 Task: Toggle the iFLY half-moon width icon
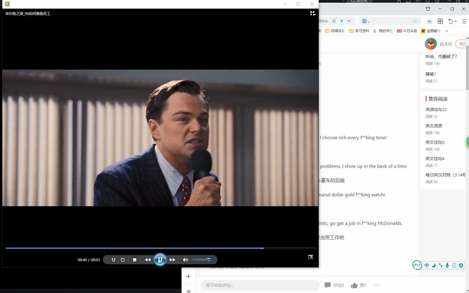(x=434, y=265)
